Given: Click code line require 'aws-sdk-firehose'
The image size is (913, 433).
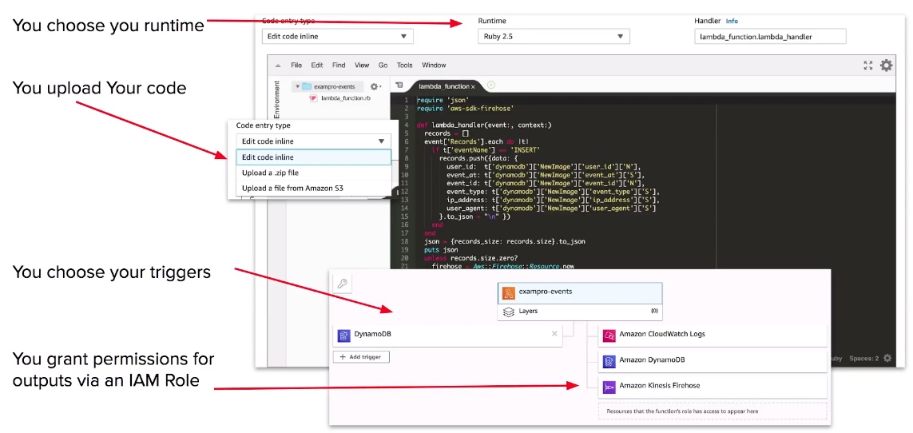Looking at the screenshot, I should pos(465,109).
